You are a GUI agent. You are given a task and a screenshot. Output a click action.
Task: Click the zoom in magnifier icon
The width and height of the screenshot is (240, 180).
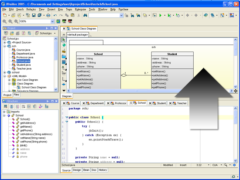pyautogui.click(x=5, y=21)
